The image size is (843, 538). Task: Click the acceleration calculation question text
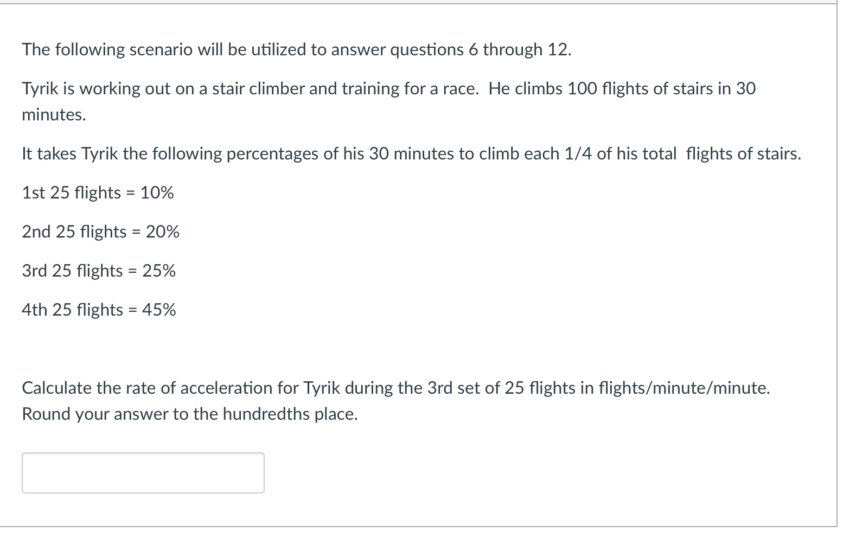(396, 388)
